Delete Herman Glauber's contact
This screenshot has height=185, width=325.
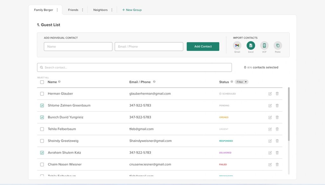277,94
